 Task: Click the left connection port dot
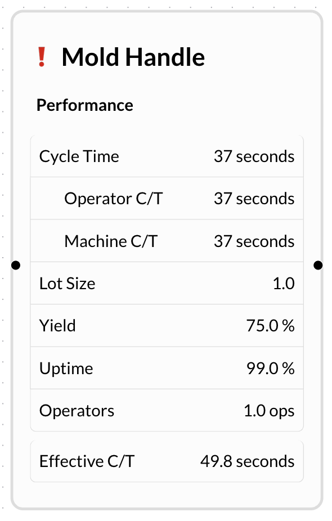[x=16, y=265]
